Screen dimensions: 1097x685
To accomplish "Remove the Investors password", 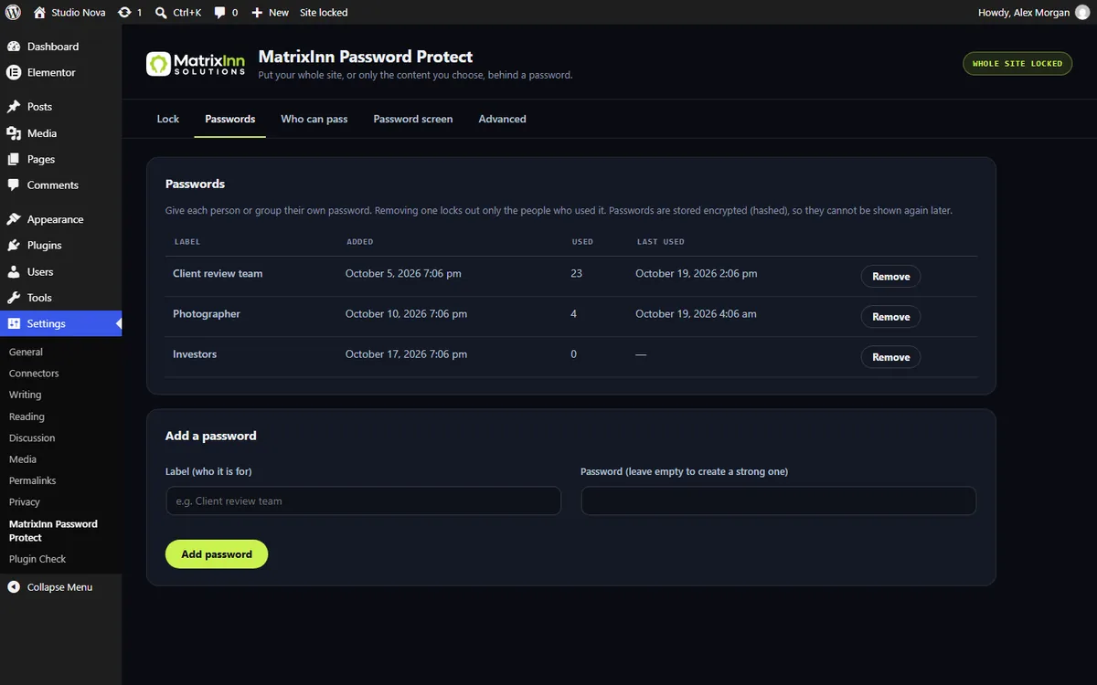I will pyautogui.click(x=890, y=357).
